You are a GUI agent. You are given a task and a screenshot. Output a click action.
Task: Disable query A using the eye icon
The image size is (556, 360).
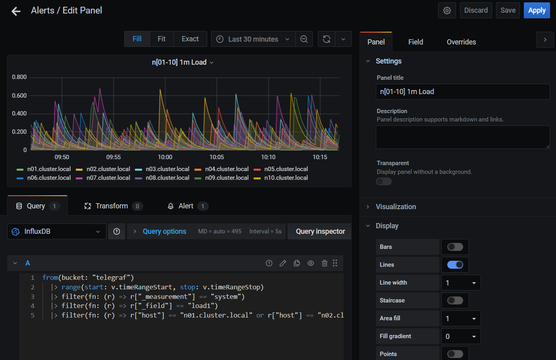point(310,263)
